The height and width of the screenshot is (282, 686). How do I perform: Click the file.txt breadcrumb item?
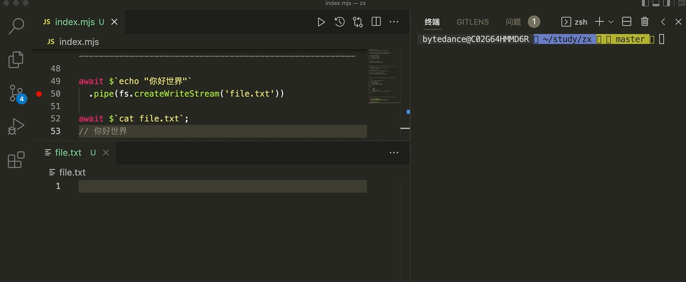click(68, 172)
